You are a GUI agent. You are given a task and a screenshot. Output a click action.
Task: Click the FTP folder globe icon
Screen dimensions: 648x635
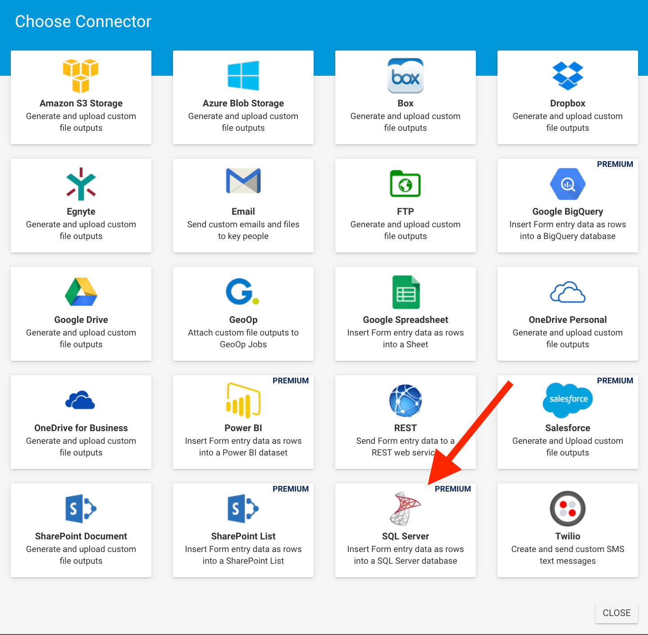point(406,184)
